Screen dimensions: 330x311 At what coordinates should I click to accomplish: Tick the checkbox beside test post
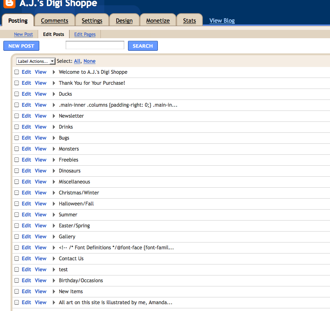click(17, 269)
